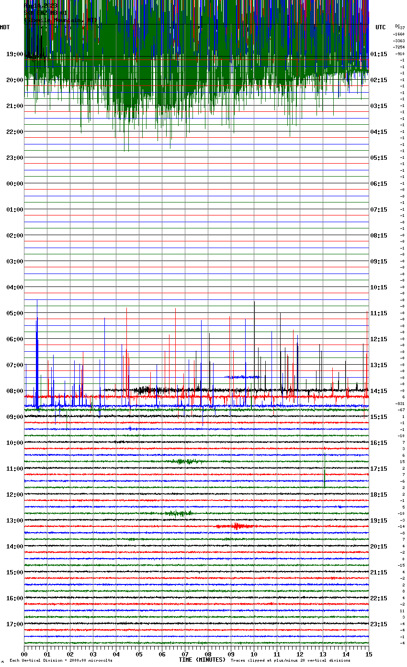Click the DC offset column header
407x667 pixels.
point(399,27)
